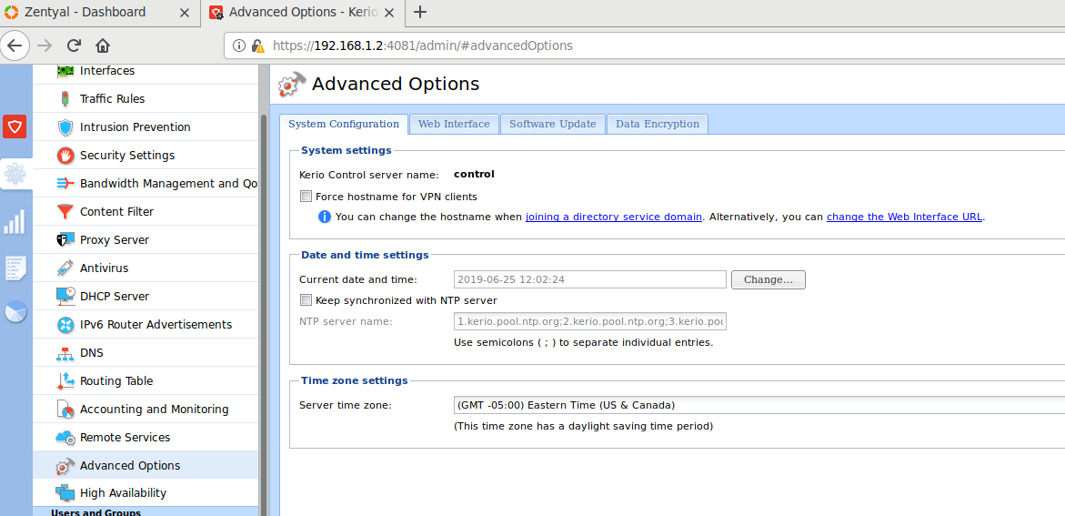The height and width of the screenshot is (516, 1065).
Task: Click the Remote Services cloud icon
Action: [65, 438]
